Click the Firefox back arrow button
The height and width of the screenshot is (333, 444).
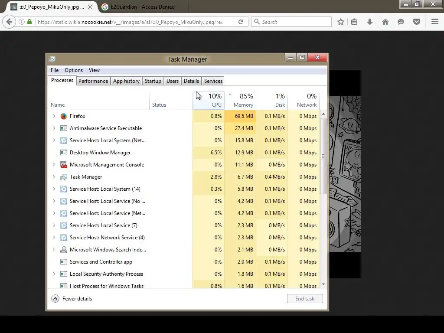point(9,22)
